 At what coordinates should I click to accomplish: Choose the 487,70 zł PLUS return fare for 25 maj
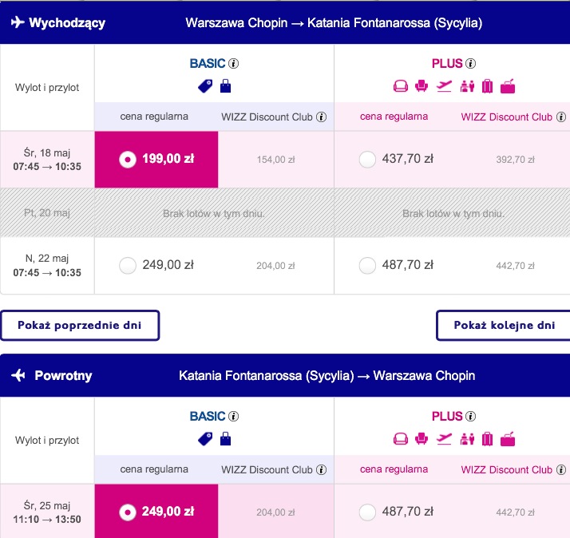367,512
